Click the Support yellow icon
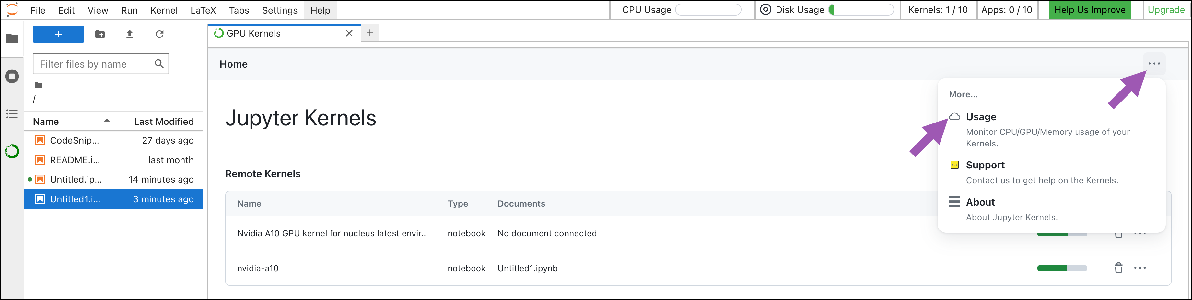The image size is (1192, 300). click(954, 165)
